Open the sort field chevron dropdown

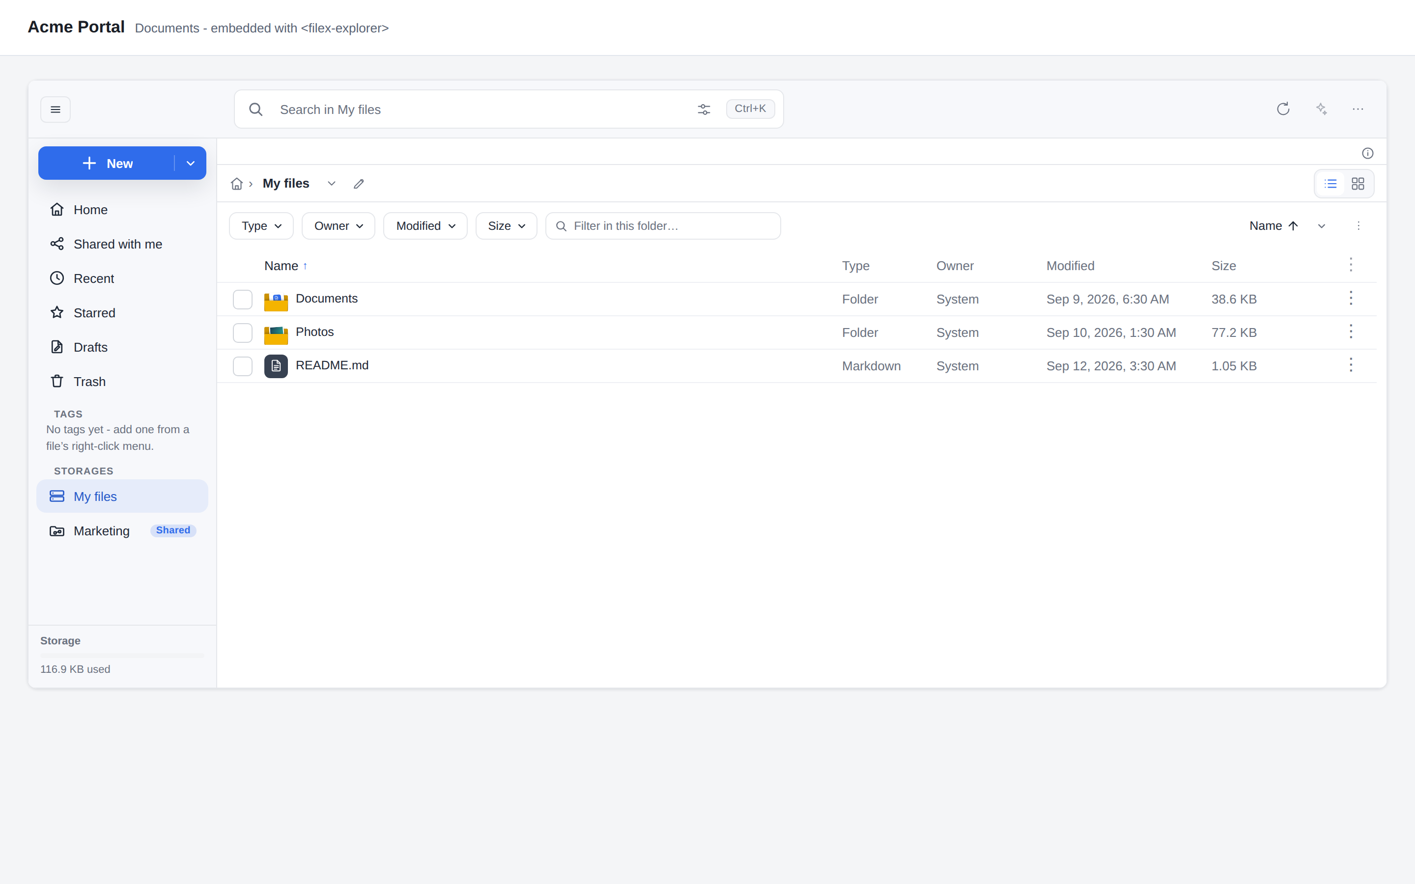(x=1322, y=226)
